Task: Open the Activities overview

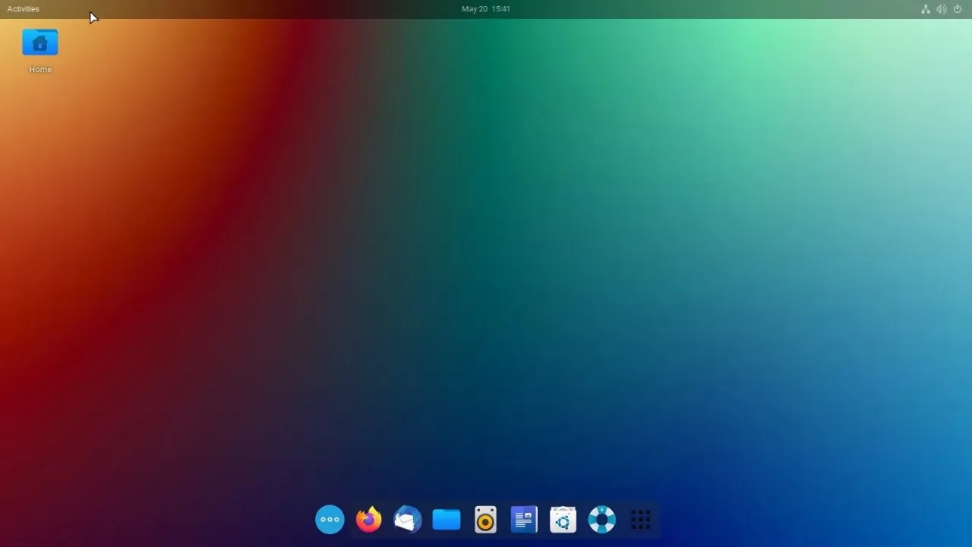Action: point(22,8)
